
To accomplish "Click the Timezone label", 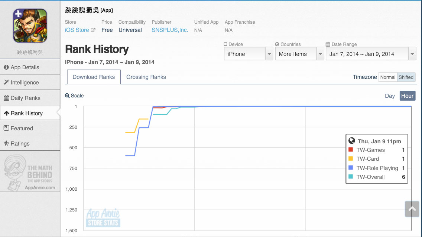I will point(365,77).
